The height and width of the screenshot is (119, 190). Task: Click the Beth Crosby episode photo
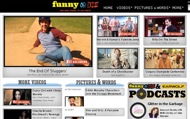coord(154,113)
